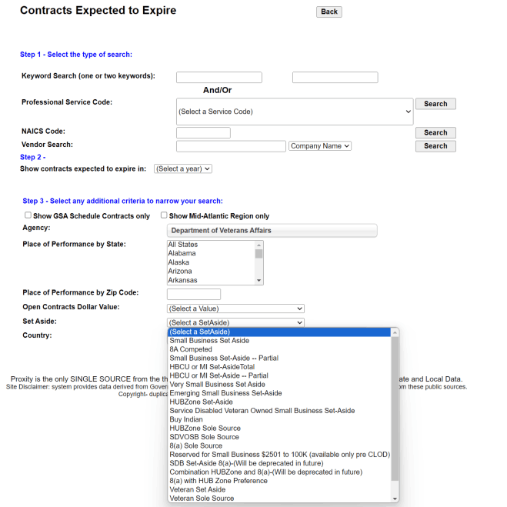The image size is (507, 507).
Task: Open the Professional Service Code dropdown
Action: 295,112
